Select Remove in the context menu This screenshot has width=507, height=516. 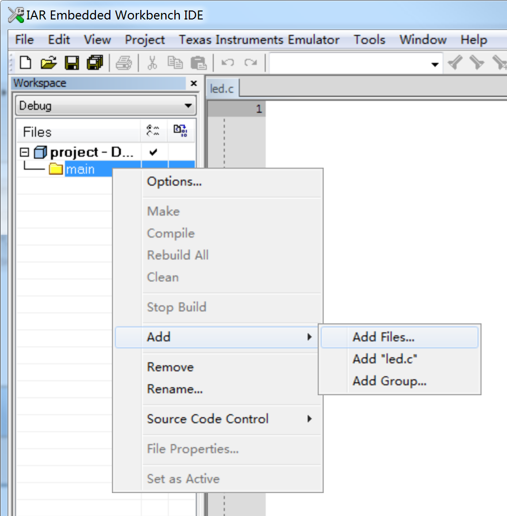(217, 367)
